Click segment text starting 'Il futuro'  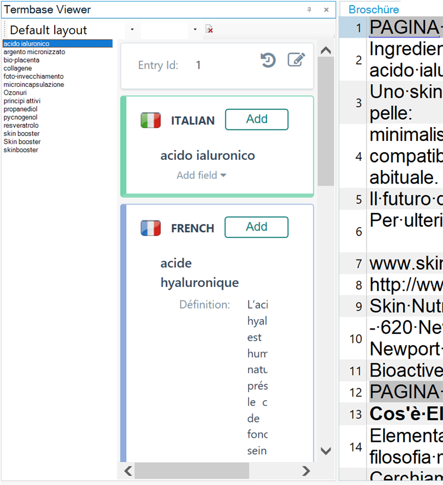[x=406, y=199]
